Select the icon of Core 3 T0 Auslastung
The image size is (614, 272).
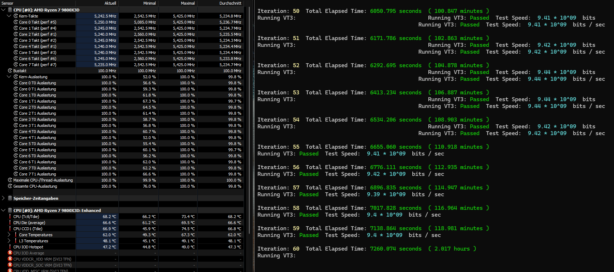pyautogui.click(x=16, y=119)
